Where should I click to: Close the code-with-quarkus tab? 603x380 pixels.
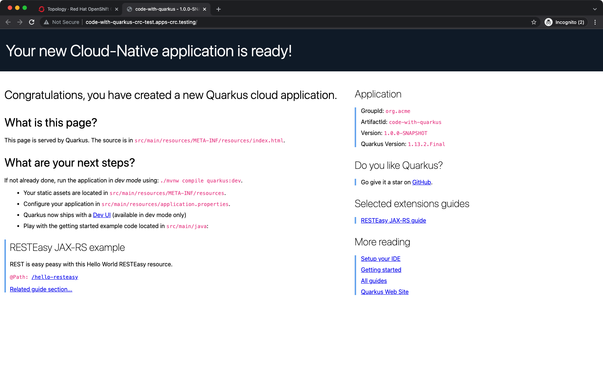pyautogui.click(x=205, y=9)
